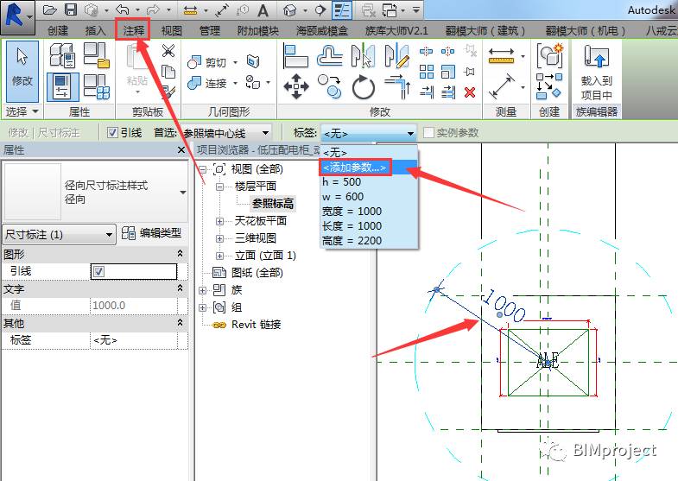Enable the 实例参数 checkbox

click(429, 133)
